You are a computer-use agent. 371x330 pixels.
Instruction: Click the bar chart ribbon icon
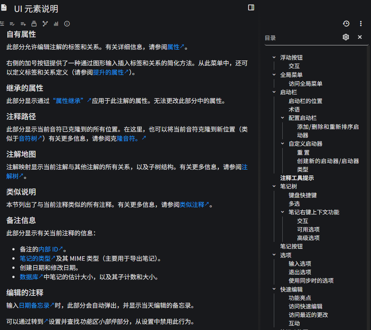coord(56,24)
